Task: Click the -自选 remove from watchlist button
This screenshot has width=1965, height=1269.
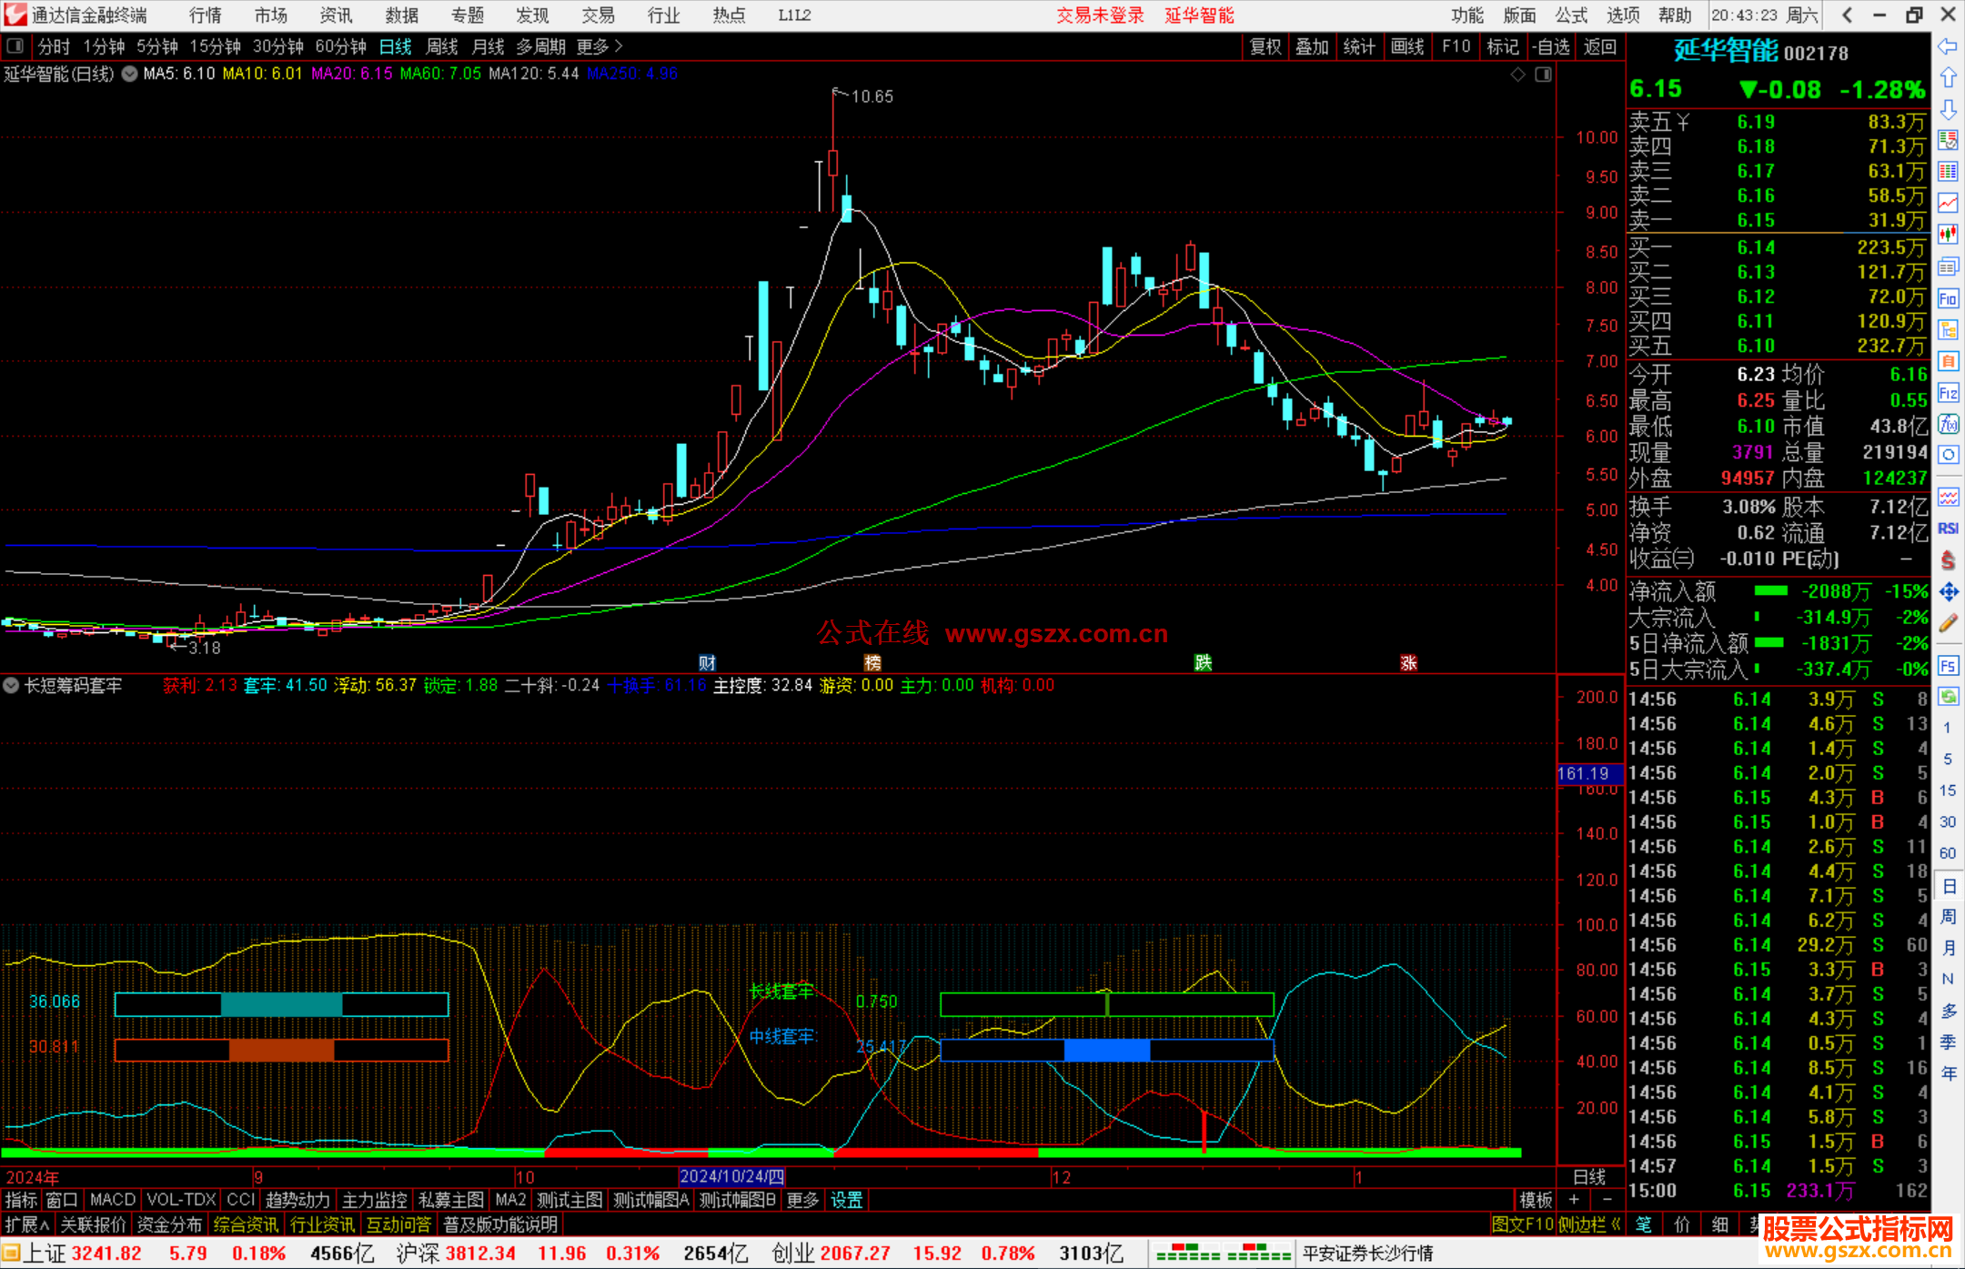Action: coord(1550,46)
